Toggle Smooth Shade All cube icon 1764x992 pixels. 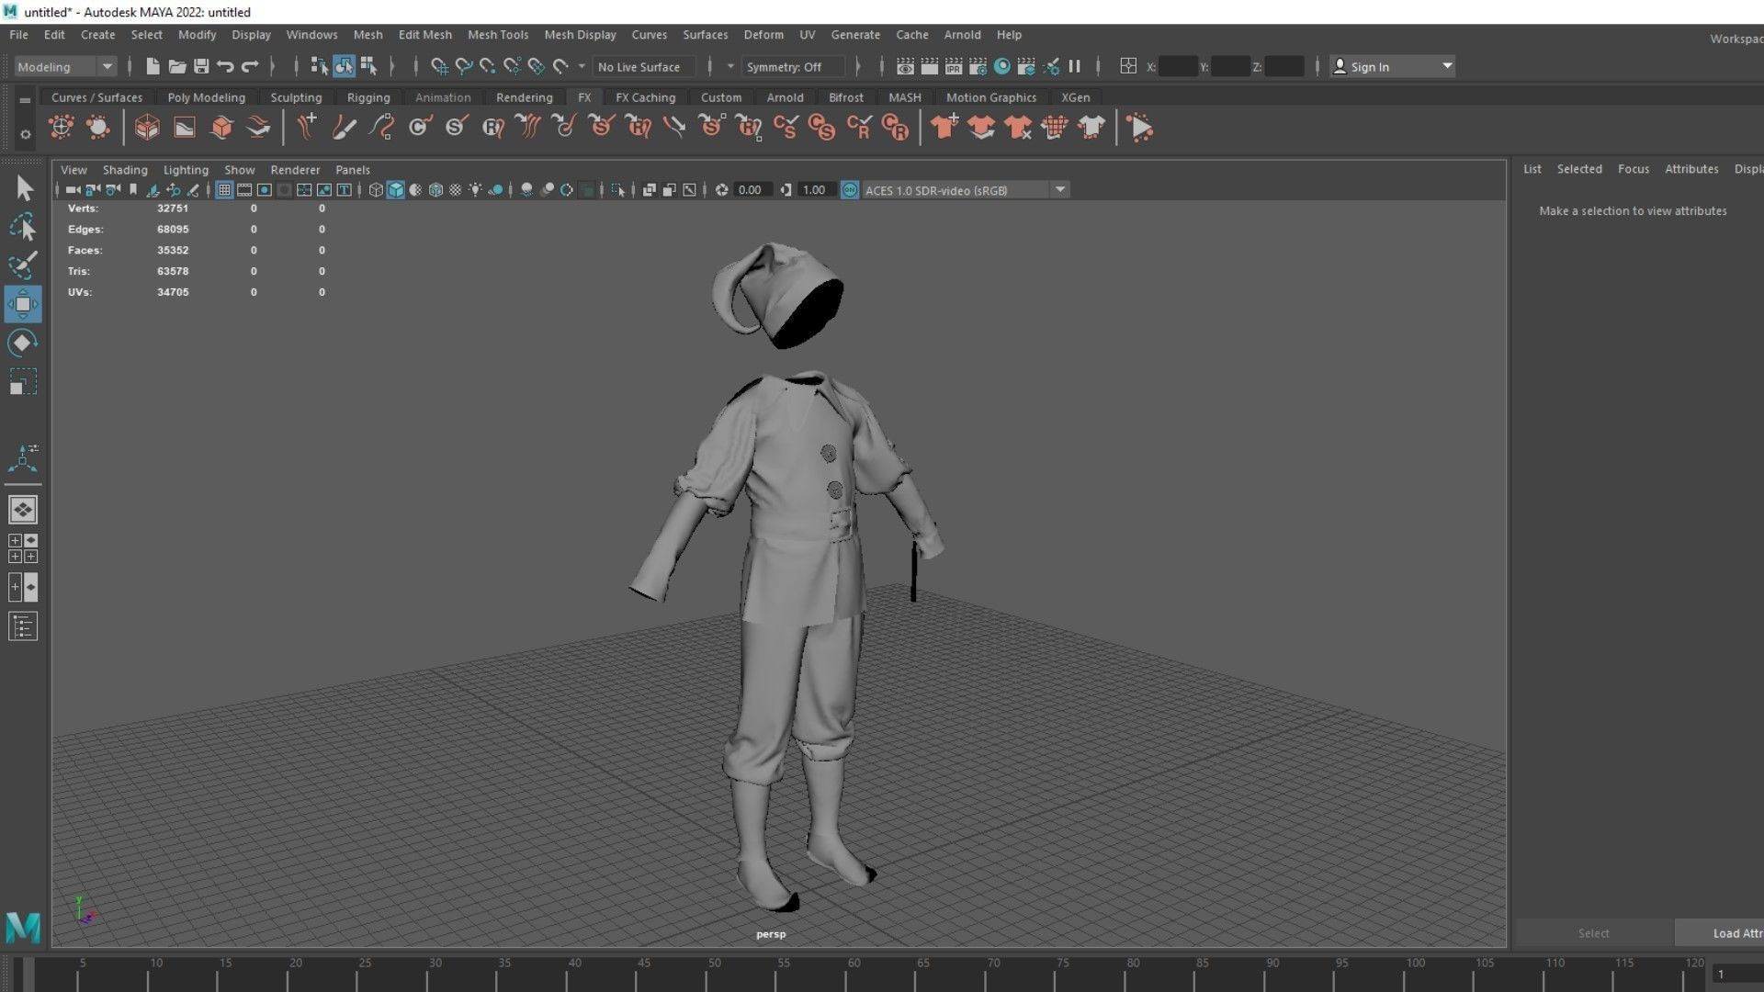[396, 190]
